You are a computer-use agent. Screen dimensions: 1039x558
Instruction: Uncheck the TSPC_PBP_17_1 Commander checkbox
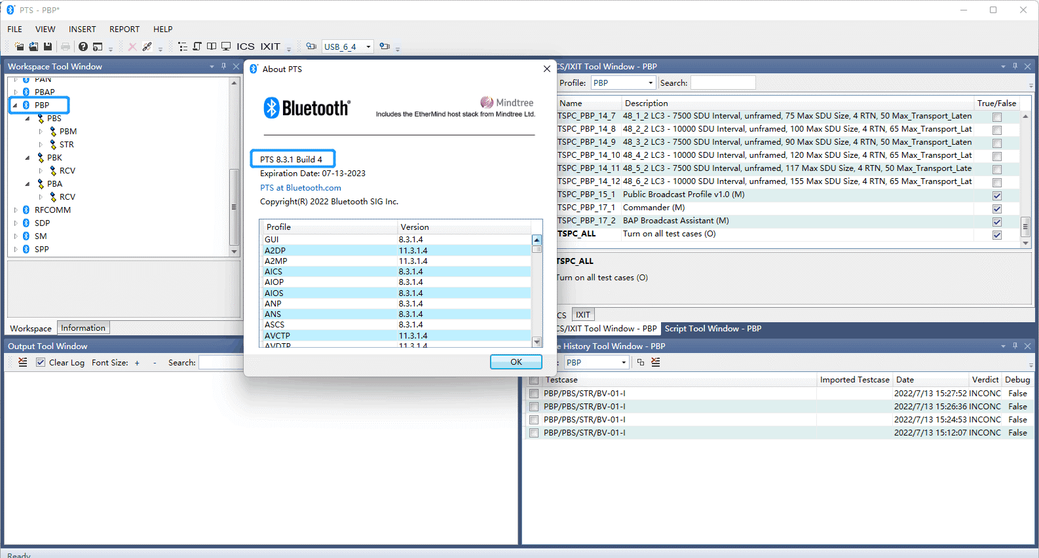pyautogui.click(x=997, y=209)
